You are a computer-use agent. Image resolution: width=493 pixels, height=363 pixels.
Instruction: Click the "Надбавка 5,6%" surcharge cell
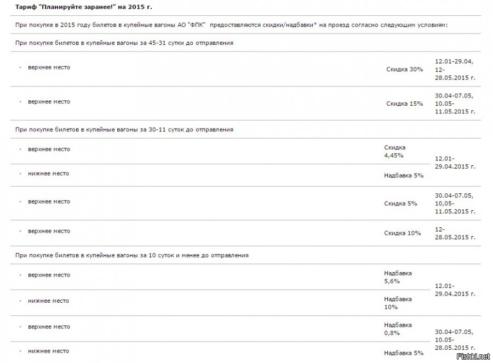pyautogui.click(x=398, y=277)
